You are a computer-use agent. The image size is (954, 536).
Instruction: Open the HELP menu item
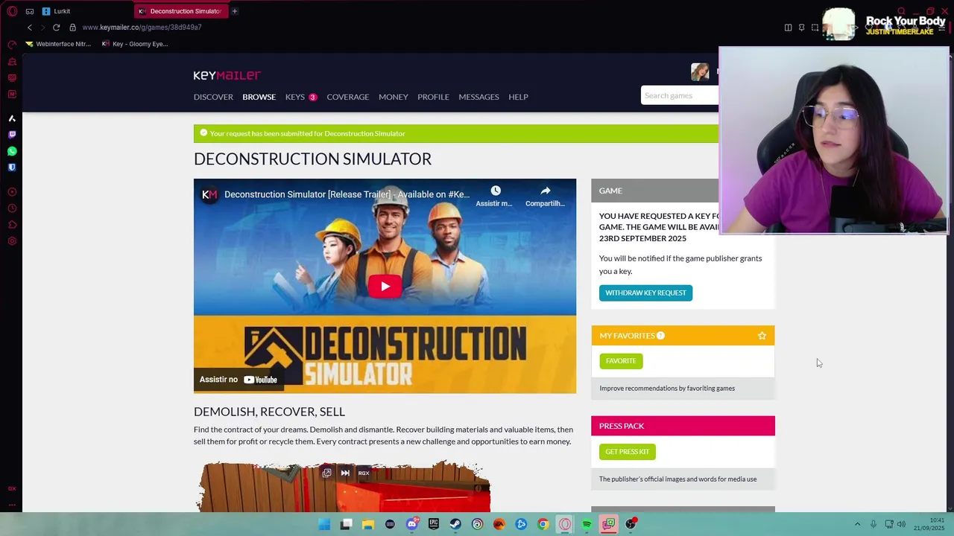pos(518,97)
